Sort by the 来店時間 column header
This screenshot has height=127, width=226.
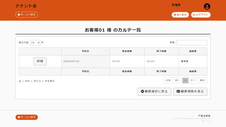point(127,51)
